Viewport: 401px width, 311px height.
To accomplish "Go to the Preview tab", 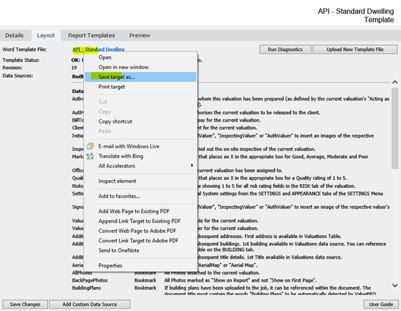I will click(x=140, y=35).
